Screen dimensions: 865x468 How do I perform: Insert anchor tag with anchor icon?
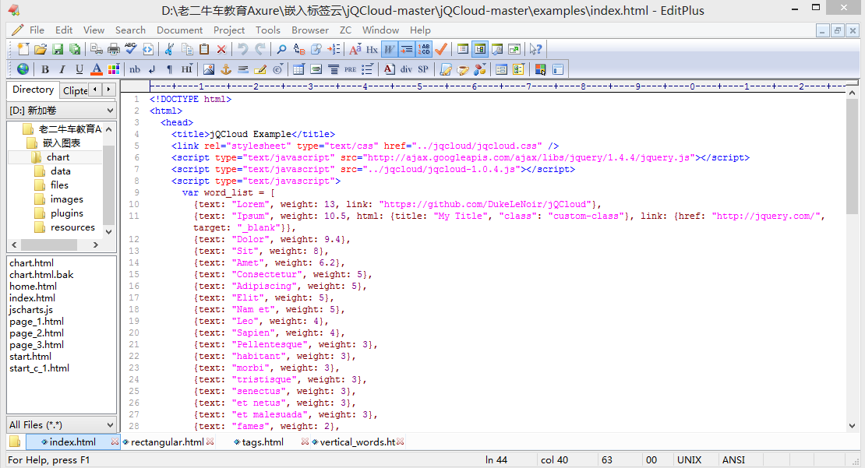(x=226, y=69)
